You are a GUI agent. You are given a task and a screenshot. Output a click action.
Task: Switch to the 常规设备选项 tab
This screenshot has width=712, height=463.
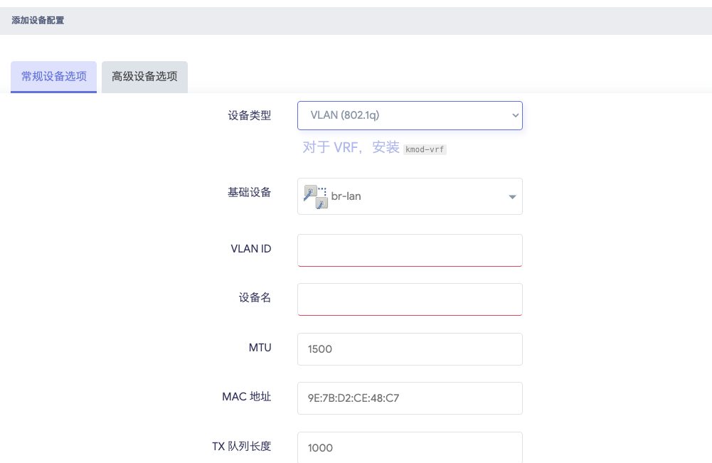point(54,76)
